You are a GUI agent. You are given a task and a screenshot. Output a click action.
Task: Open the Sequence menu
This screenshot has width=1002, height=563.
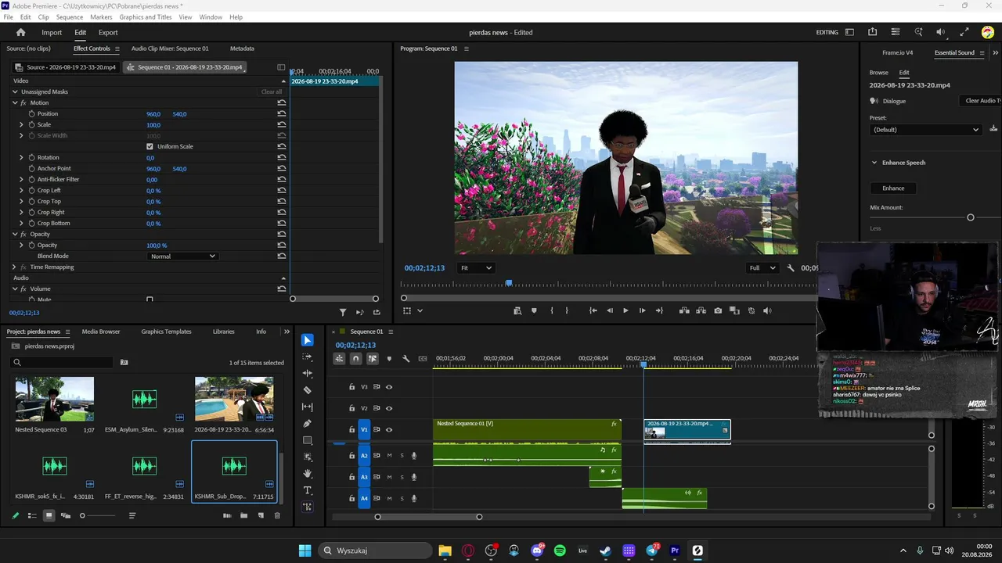(70, 17)
